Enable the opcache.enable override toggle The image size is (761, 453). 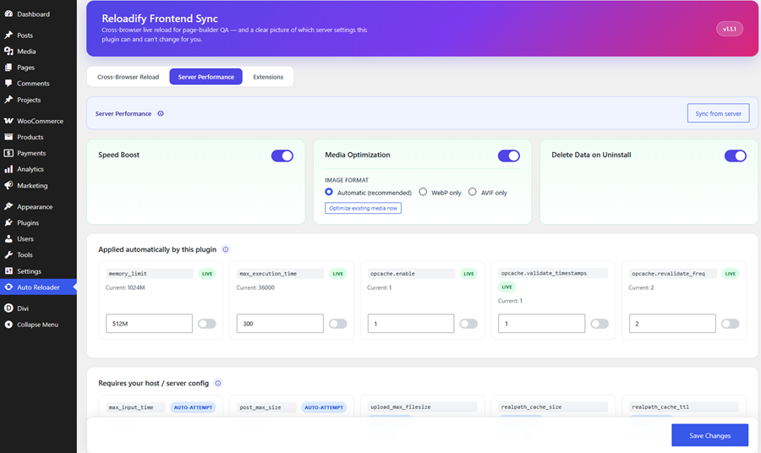point(468,324)
